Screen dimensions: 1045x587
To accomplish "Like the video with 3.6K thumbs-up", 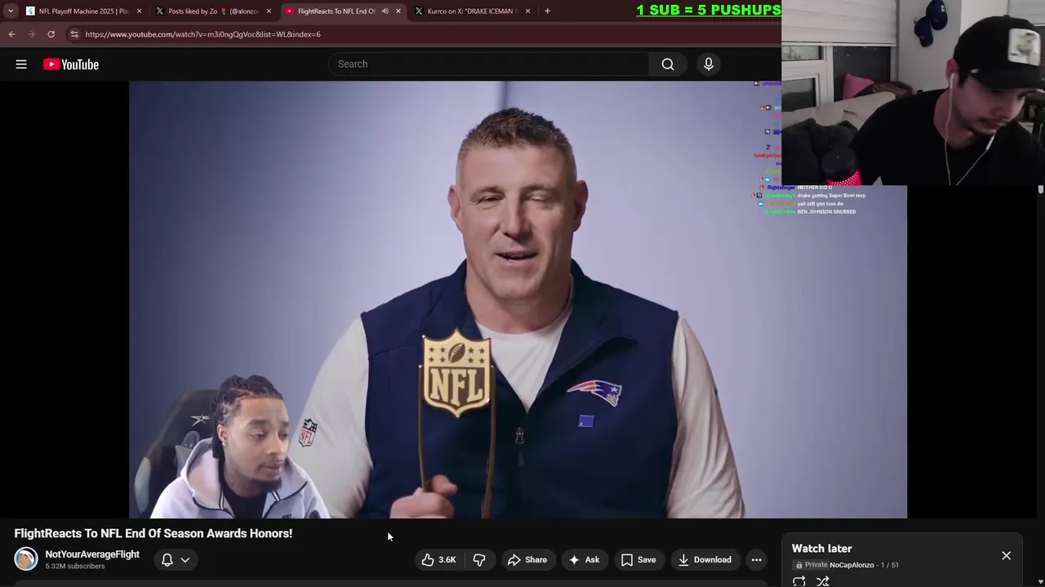I will [x=438, y=560].
